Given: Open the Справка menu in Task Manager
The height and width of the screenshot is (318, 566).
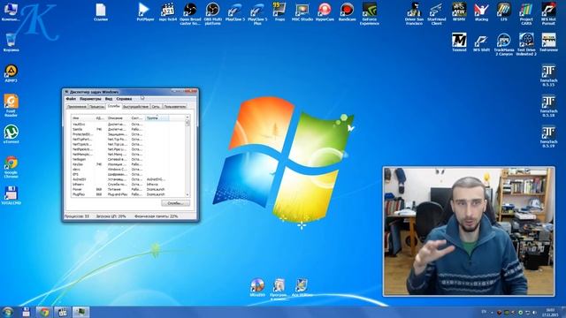Looking at the screenshot, I should click(124, 99).
